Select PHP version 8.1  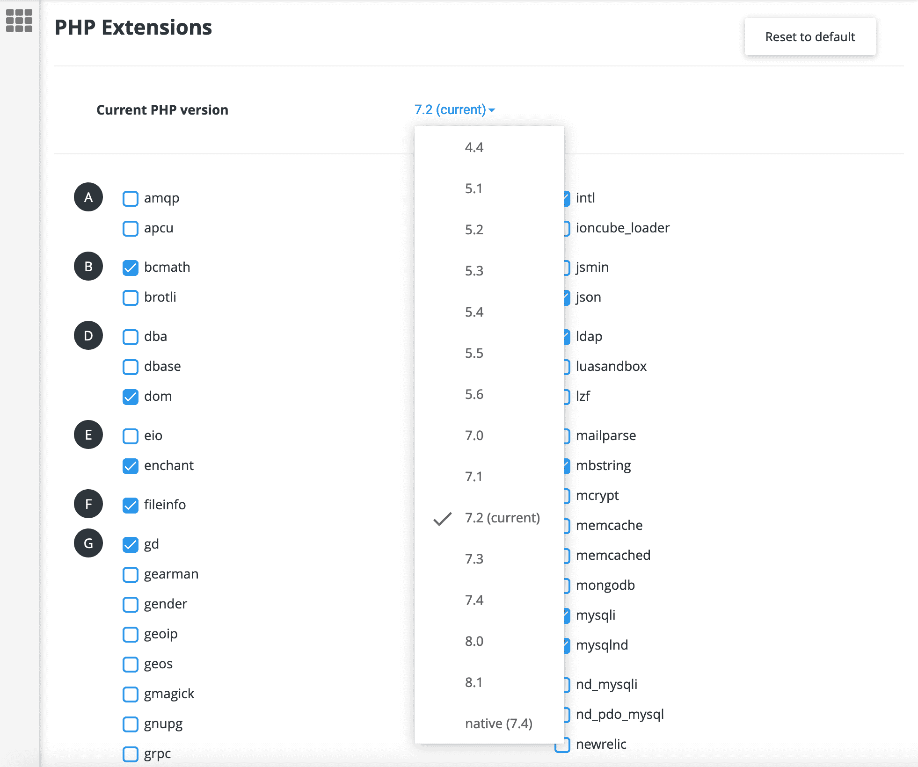[489, 682]
